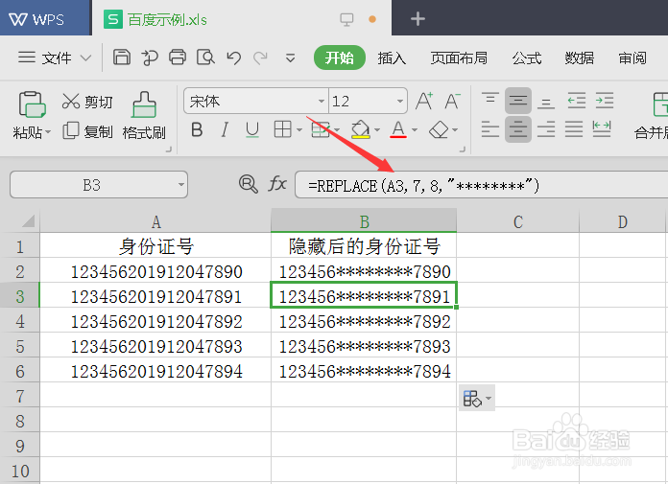
Task: Expand the font color dropdown arrow
Action: tap(415, 129)
